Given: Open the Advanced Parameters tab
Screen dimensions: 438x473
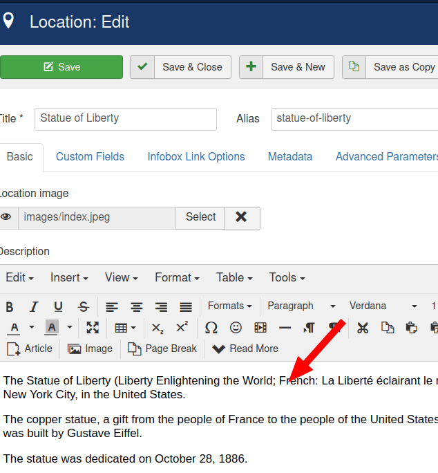Looking at the screenshot, I should [387, 157].
